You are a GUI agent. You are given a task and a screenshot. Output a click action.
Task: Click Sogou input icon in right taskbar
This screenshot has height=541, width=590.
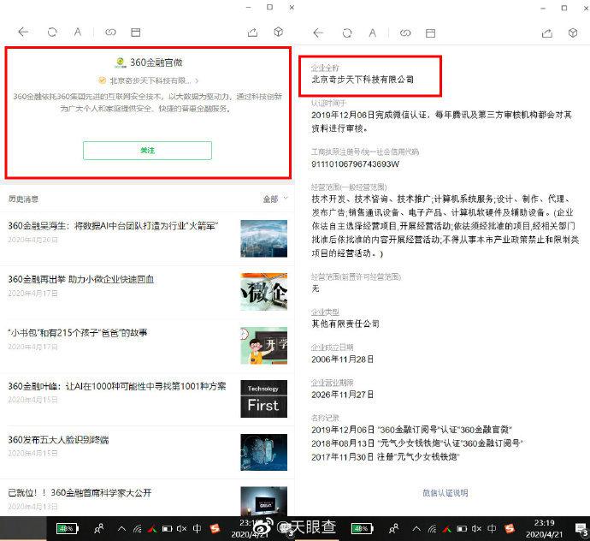pos(510,529)
